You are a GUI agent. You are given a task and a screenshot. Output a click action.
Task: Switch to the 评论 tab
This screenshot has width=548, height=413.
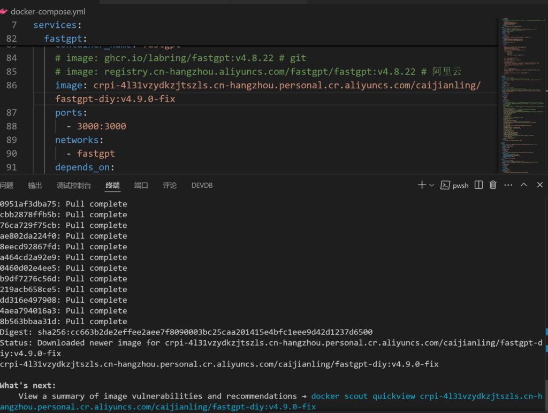[170, 185]
